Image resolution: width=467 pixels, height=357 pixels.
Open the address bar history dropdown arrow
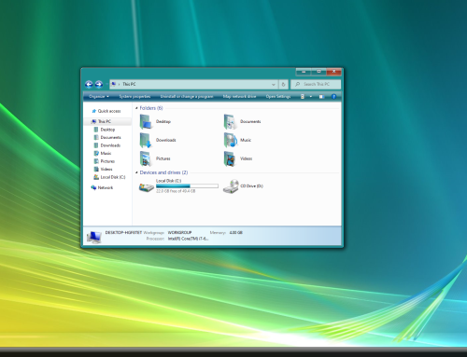click(x=274, y=84)
